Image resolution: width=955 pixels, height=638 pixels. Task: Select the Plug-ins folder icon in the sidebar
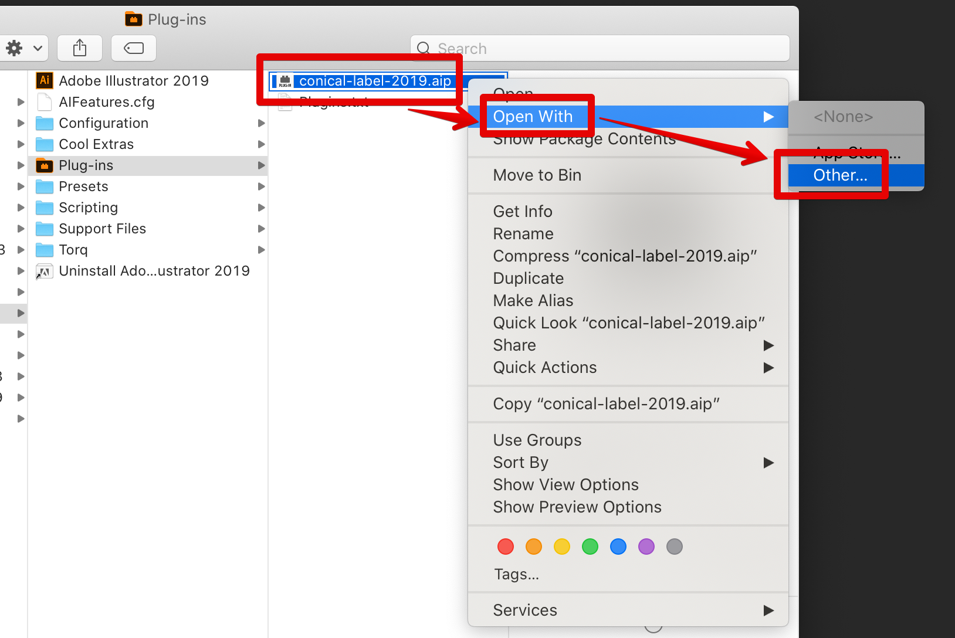(44, 165)
